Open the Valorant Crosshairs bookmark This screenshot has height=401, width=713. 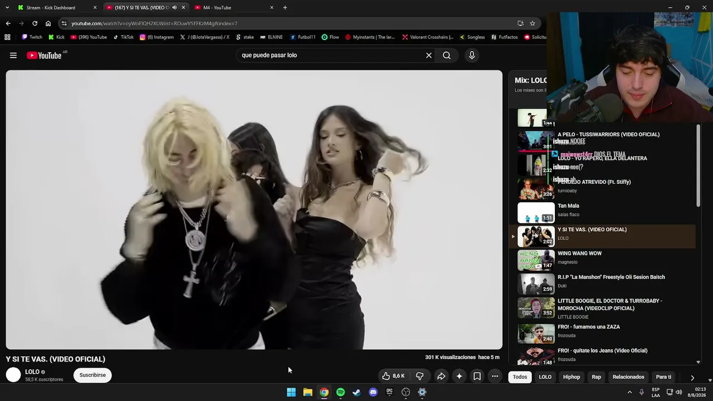(428, 37)
